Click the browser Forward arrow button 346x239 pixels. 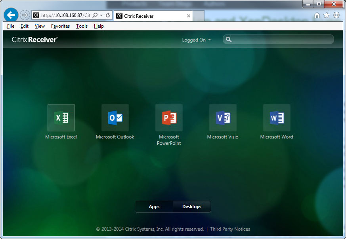[x=25, y=15]
